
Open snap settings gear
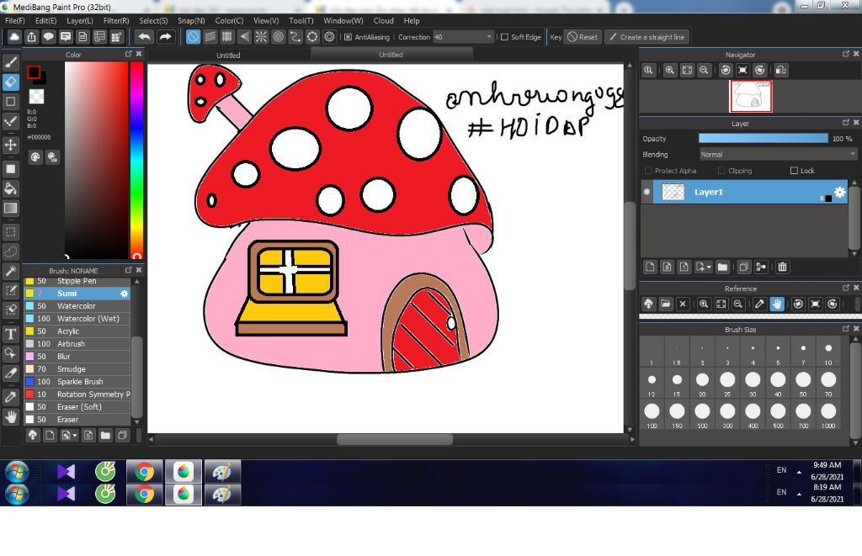point(329,37)
